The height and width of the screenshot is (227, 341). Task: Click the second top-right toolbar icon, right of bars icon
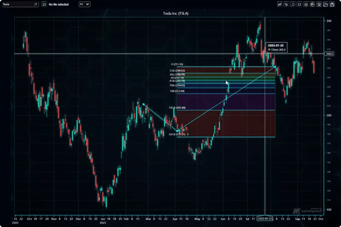(287, 5)
